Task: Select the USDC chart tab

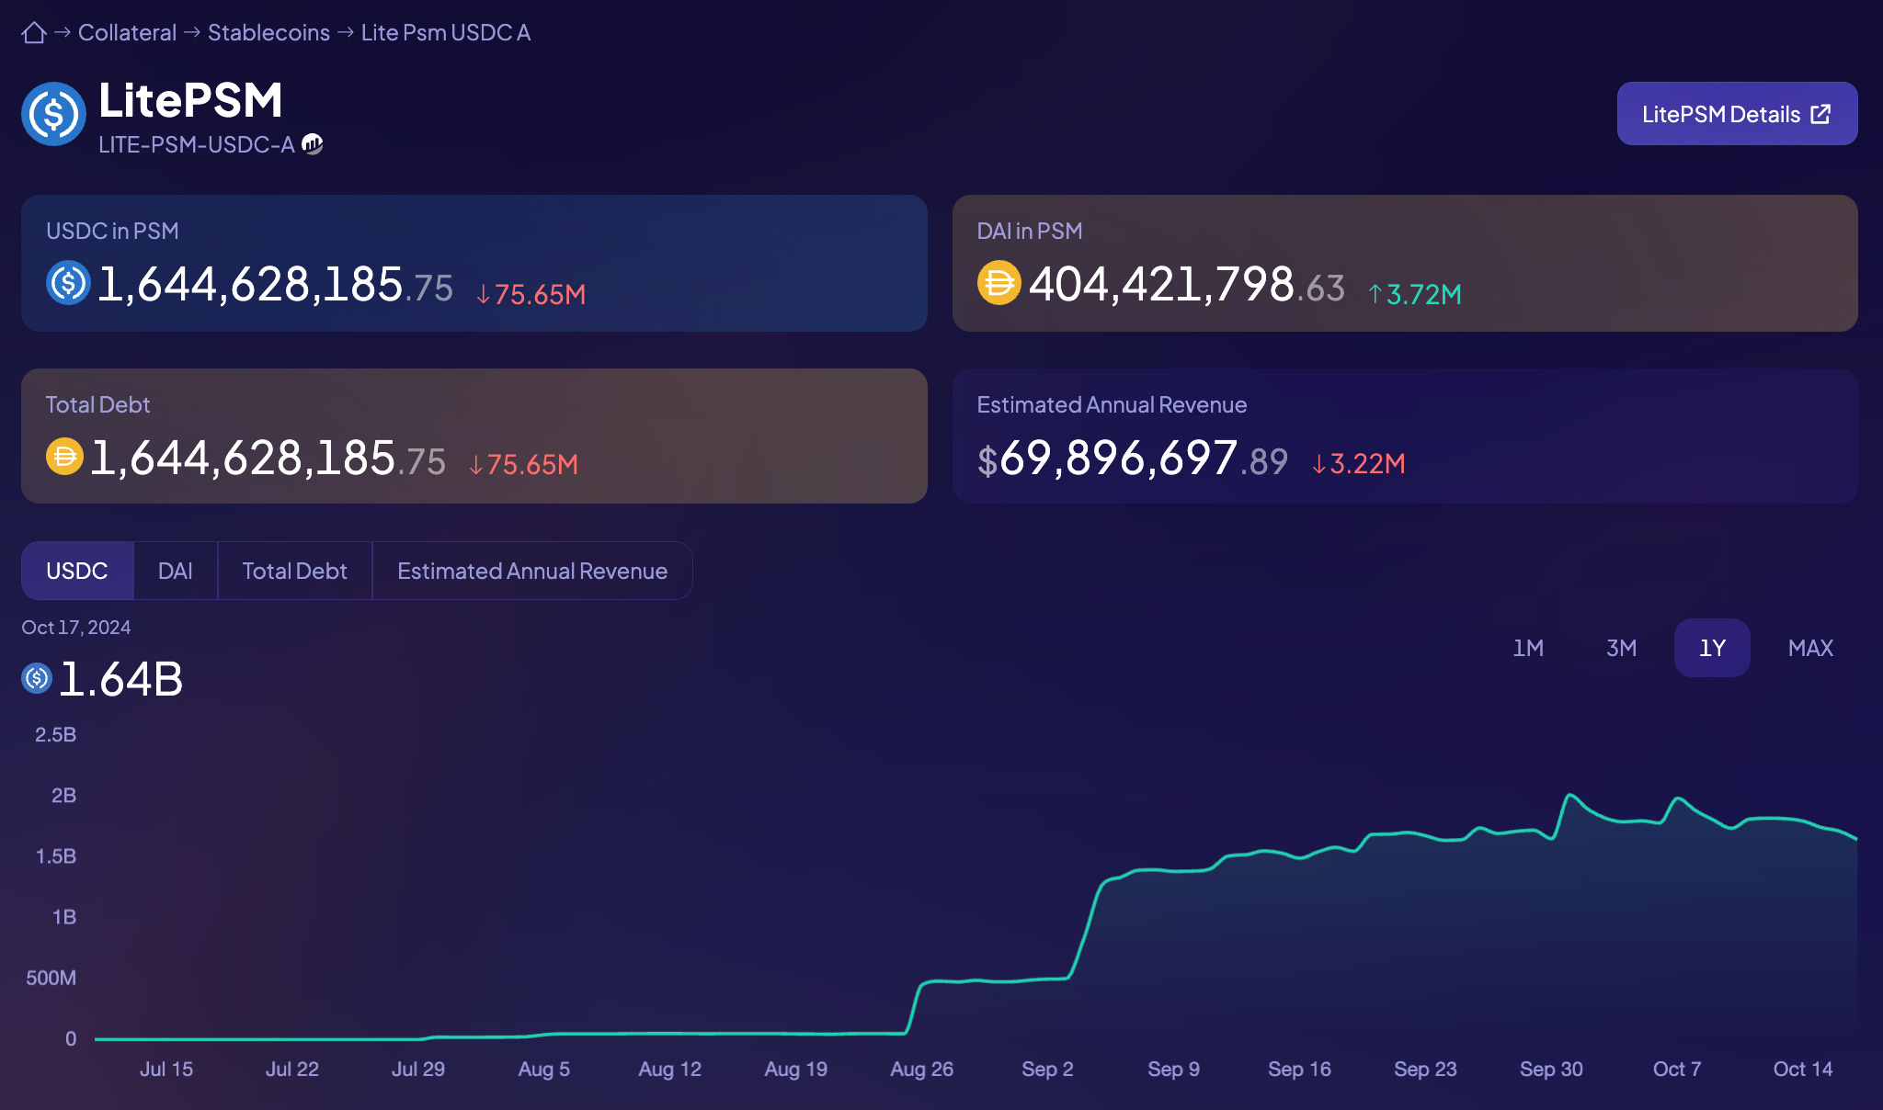Action: coord(77,570)
